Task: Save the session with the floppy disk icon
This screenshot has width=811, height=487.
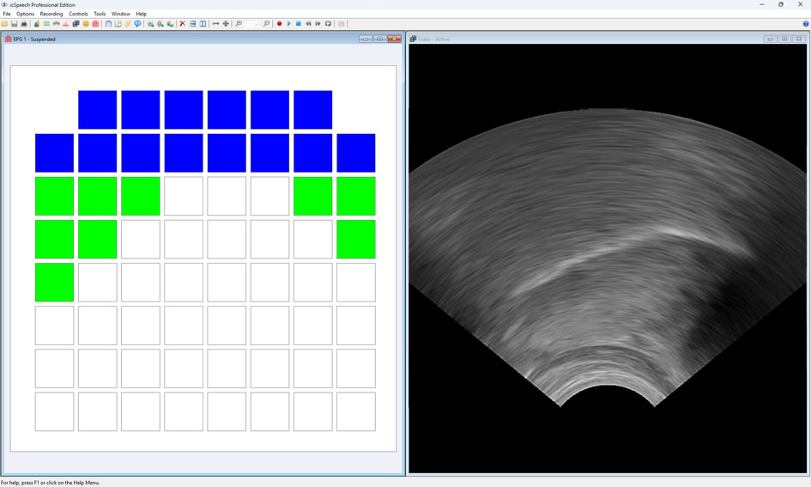Action: 15,24
